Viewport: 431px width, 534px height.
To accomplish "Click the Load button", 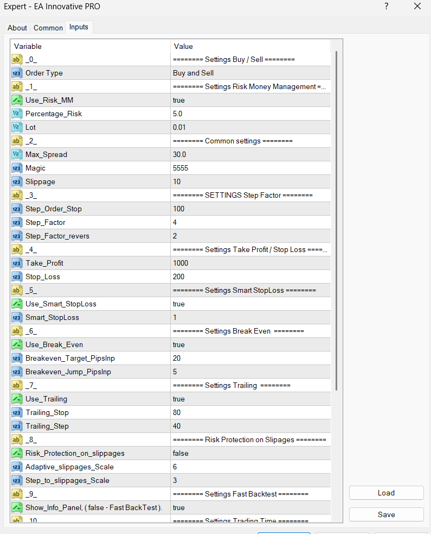I will (x=386, y=493).
